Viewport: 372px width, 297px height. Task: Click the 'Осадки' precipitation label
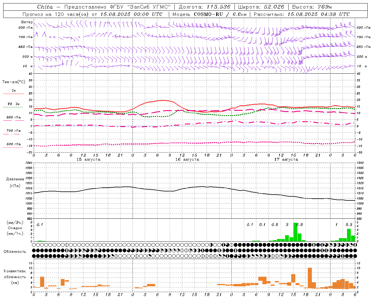[15, 228]
